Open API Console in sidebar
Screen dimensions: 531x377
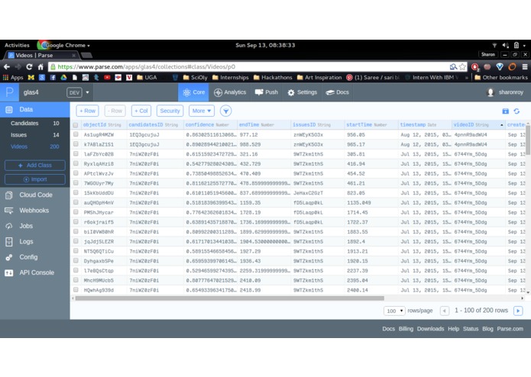(35, 272)
